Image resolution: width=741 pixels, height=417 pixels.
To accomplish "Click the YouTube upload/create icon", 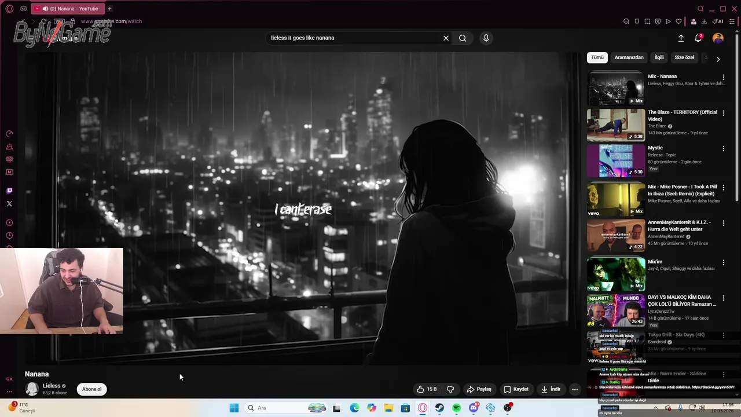I will (681, 38).
